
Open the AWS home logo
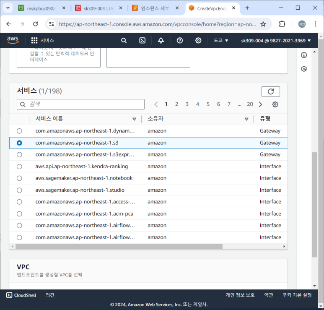pyautogui.click(x=13, y=40)
